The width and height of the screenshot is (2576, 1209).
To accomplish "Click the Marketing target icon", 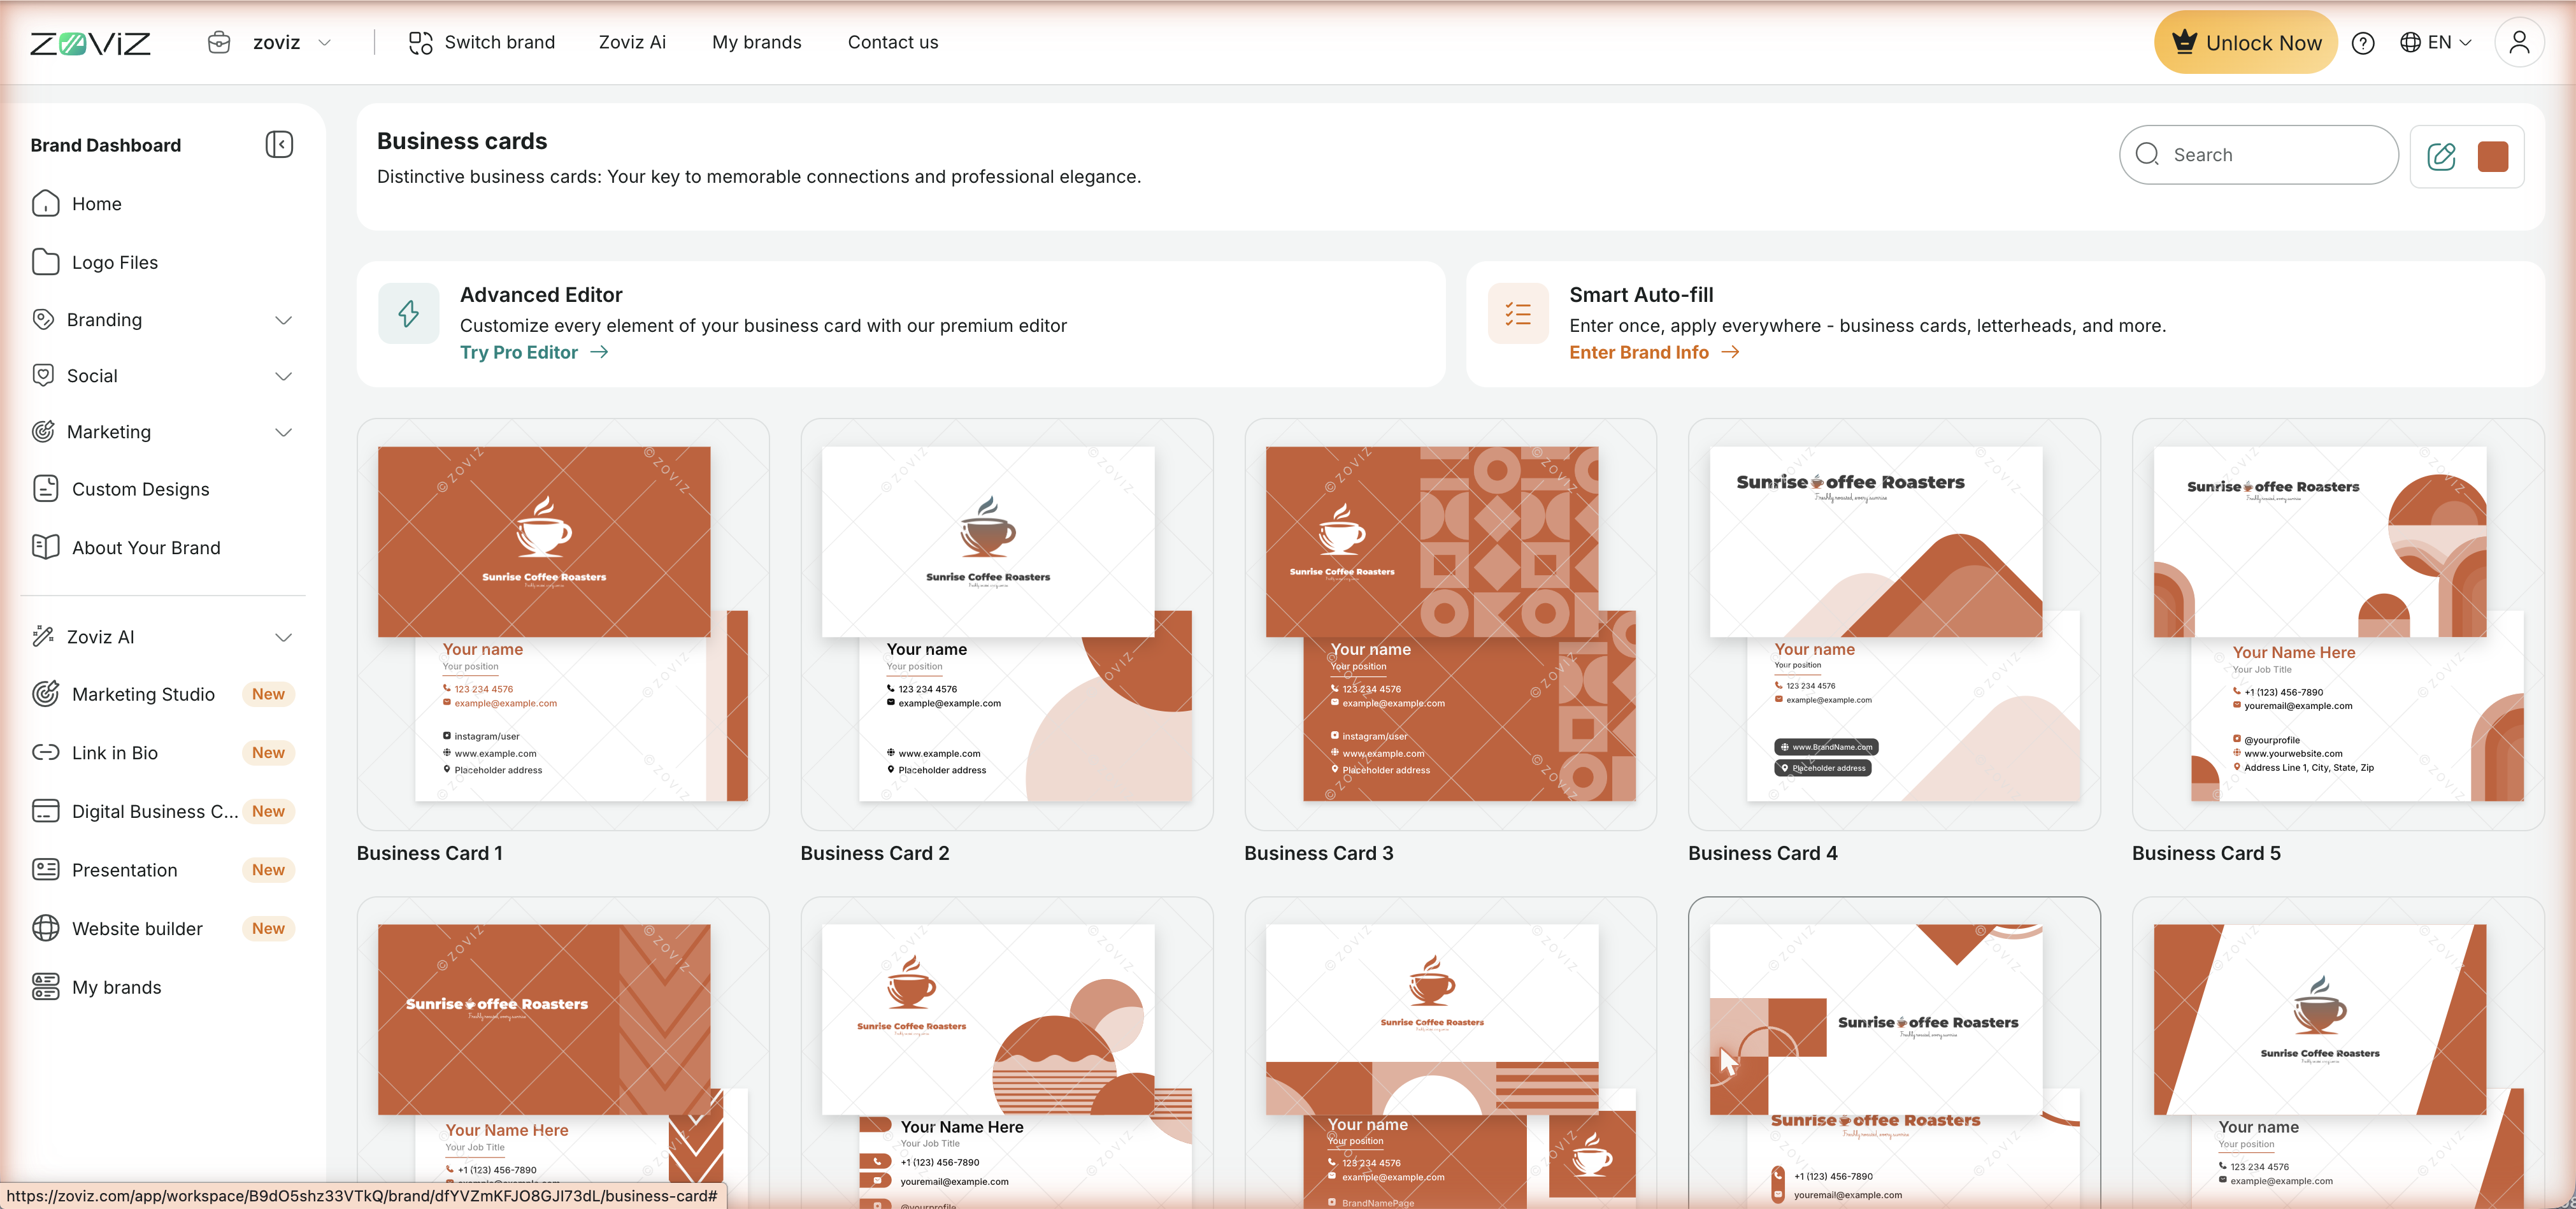I will pyautogui.click(x=43, y=432).
